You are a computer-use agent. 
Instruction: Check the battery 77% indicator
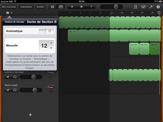[158, 1]
